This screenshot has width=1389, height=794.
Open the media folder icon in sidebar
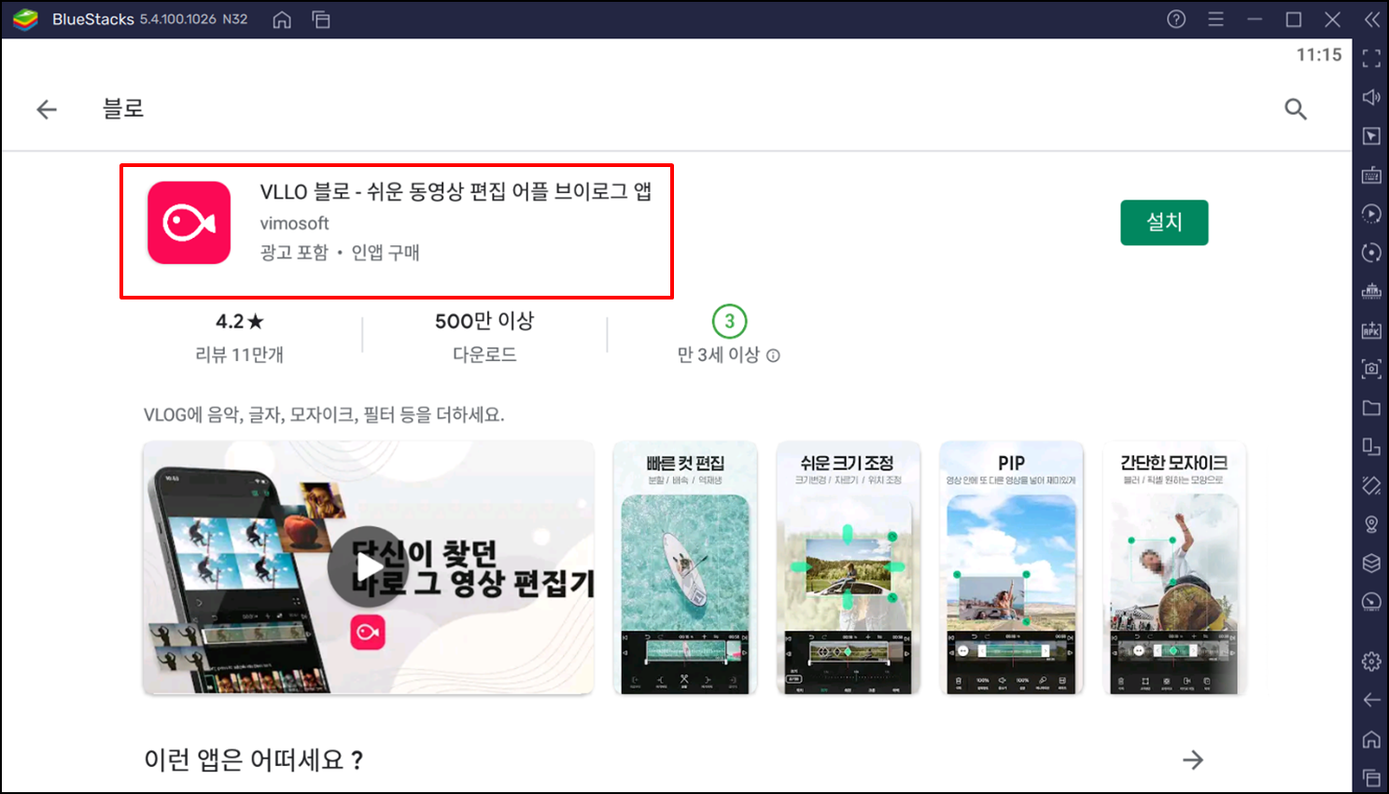point(1371,408)
